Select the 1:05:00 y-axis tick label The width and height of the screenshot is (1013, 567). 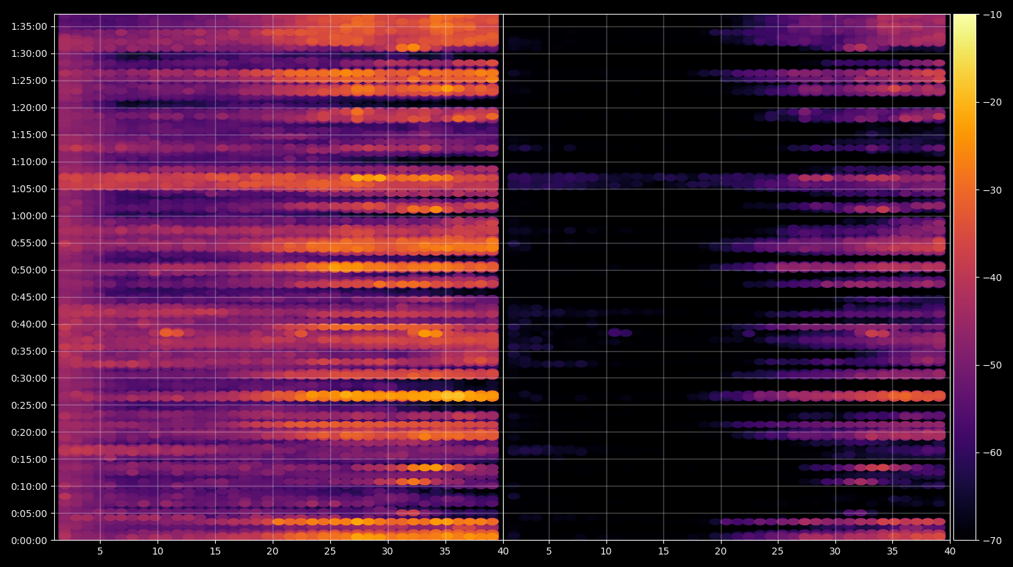point(29,189)
